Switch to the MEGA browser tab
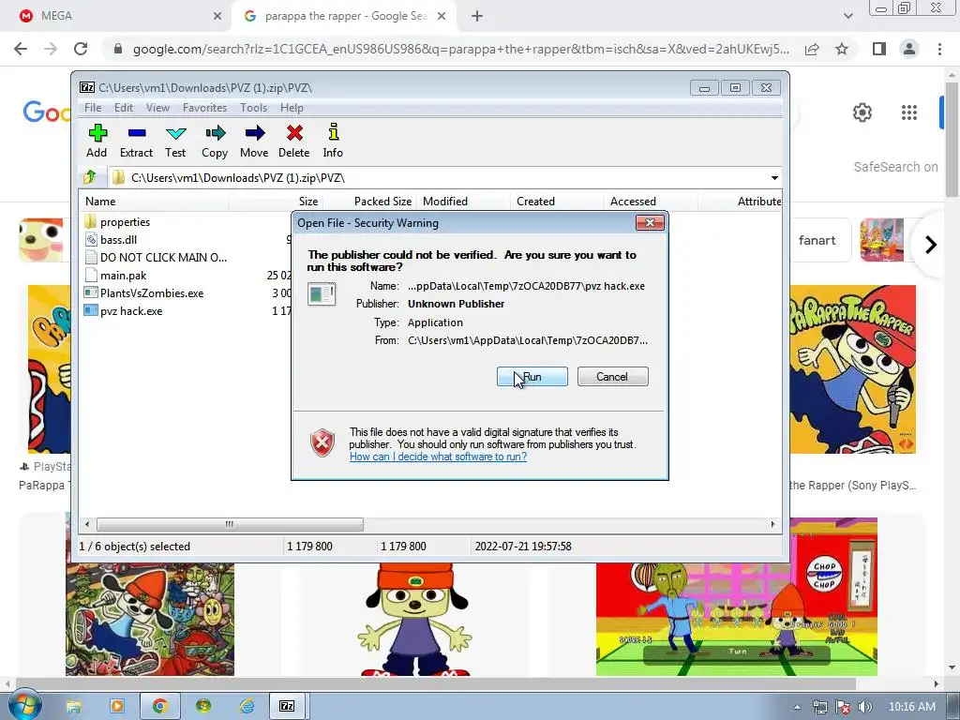960x720 pixels. click(116, 16)
